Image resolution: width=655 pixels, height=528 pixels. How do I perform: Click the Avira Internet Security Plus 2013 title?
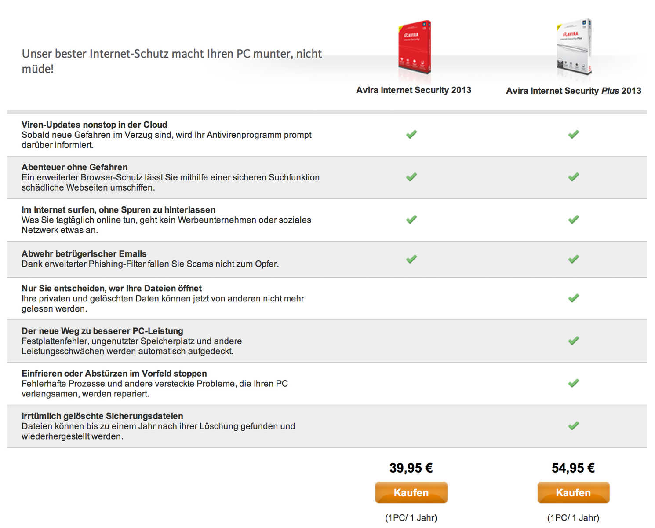pos(573,91)
